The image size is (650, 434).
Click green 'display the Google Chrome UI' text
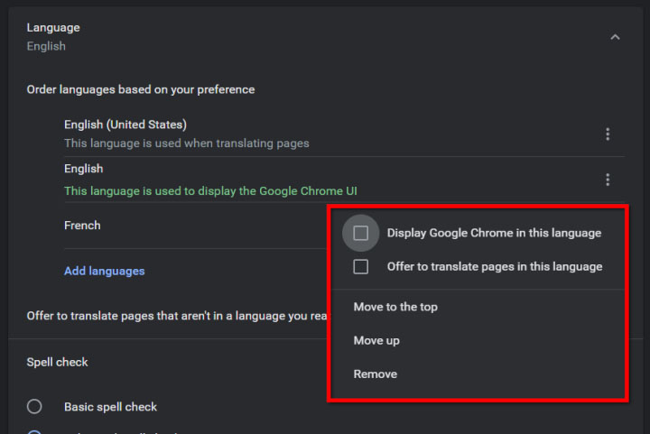point(277,191)
